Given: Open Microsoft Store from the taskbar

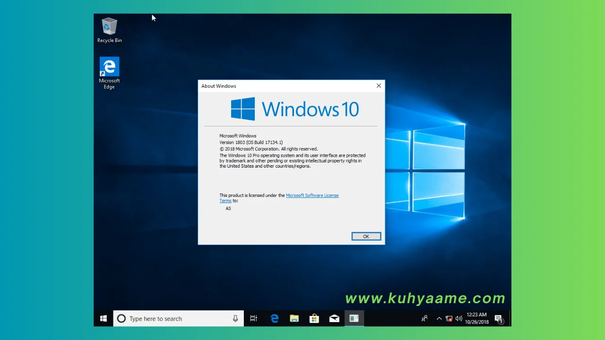Looking at the screenshot, I should [314, 319].
